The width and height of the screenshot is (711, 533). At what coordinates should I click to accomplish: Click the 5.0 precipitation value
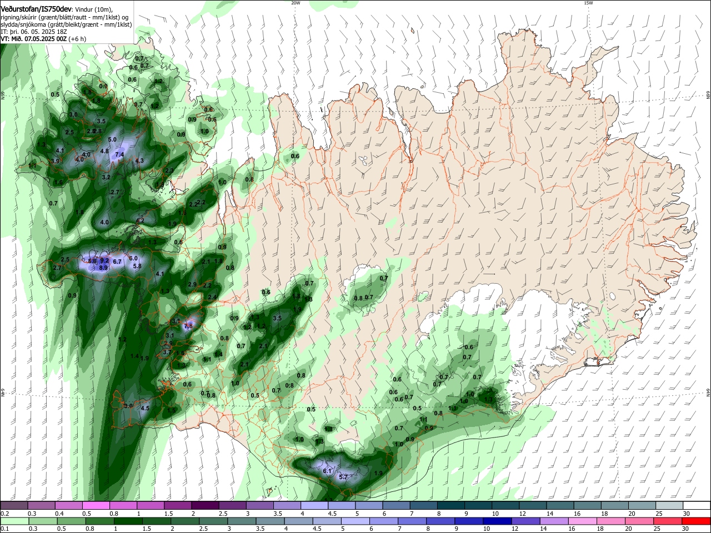112,139
